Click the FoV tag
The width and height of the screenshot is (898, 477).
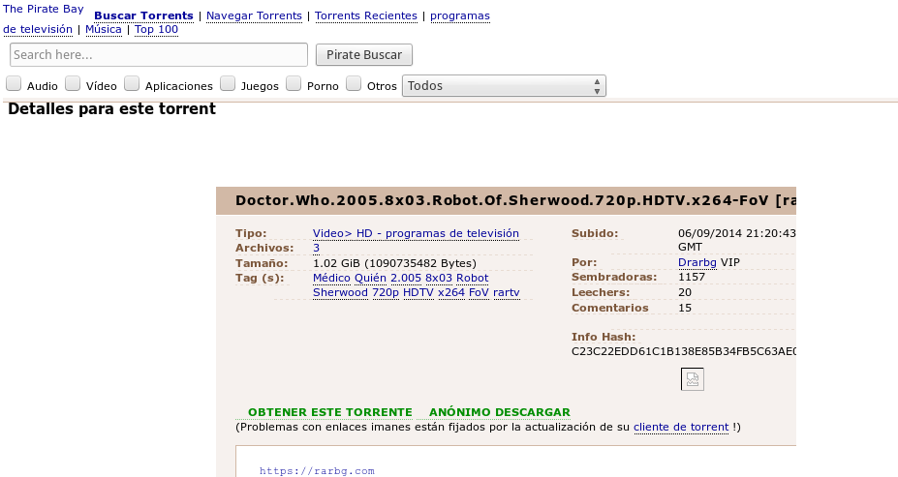[x=479, y=293]
